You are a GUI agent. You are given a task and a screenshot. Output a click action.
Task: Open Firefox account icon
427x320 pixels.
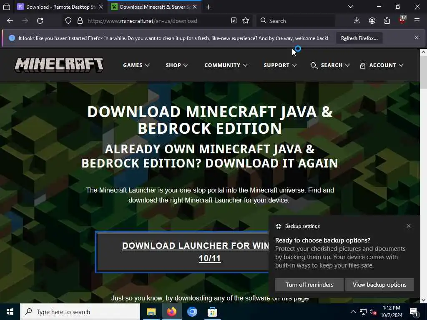coord(372,21)
